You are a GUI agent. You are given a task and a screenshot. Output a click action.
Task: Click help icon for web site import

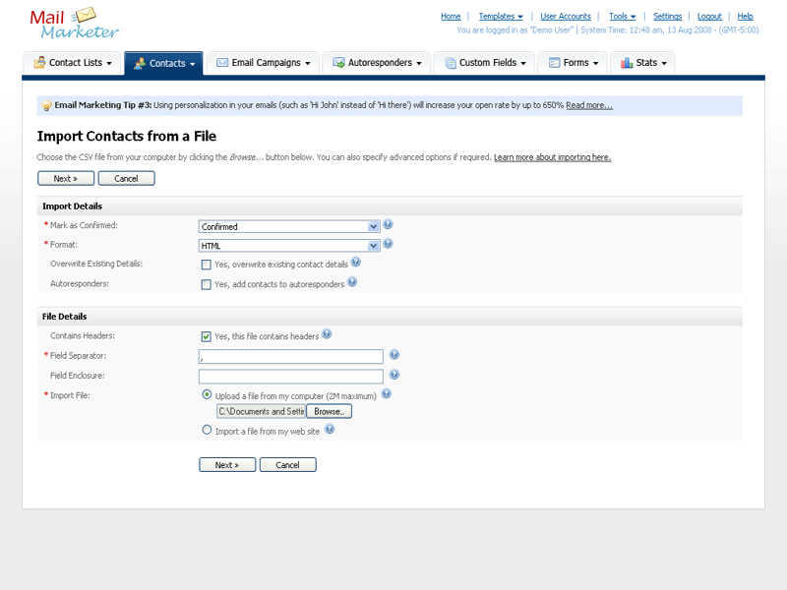pyautogui.click(x=330, y=429)
